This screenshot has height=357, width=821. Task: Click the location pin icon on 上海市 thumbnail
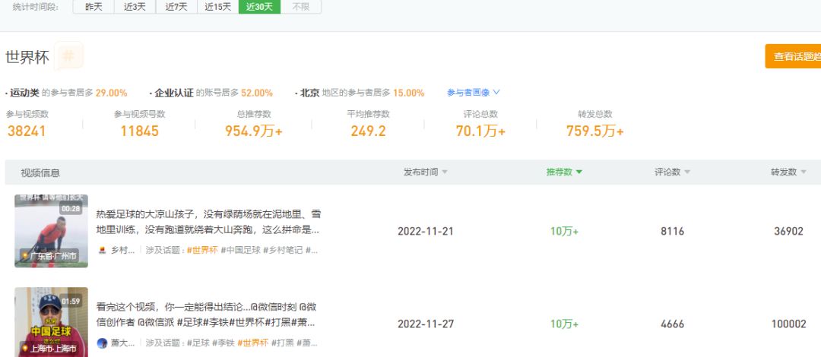point(24,348)
